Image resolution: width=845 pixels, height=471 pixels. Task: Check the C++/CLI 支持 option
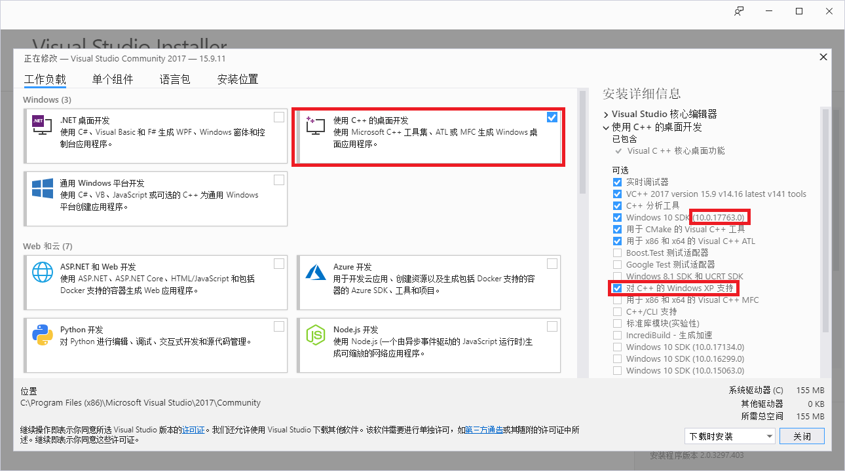click(617, 312)
